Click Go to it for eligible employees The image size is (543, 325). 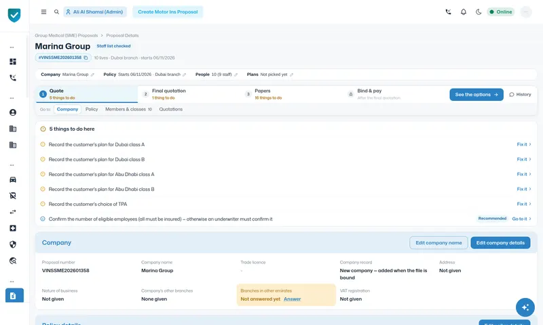point(521,219)
